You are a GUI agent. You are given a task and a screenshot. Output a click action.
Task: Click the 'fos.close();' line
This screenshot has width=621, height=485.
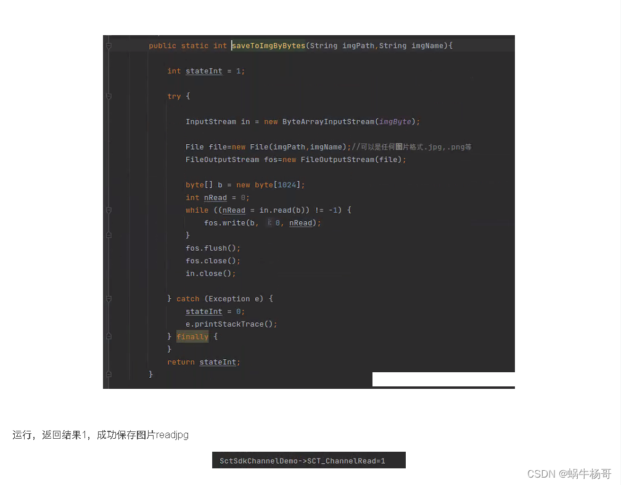[213, 261]
